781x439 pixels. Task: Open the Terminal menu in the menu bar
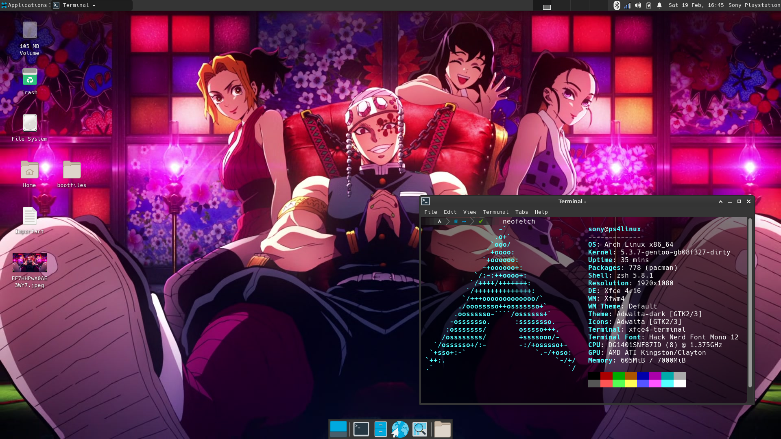(495, 212)
